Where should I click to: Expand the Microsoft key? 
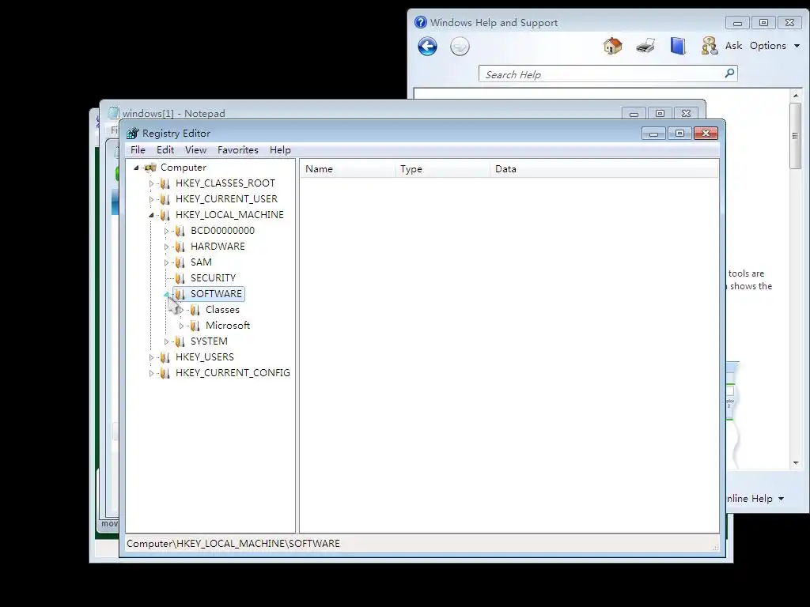(181, 326)
